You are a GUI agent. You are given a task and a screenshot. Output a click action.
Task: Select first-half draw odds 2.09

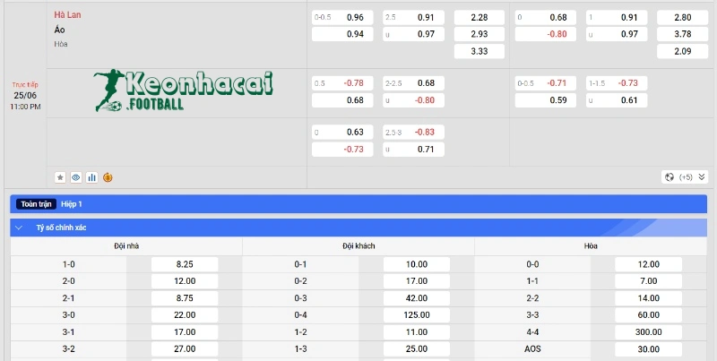682,51
